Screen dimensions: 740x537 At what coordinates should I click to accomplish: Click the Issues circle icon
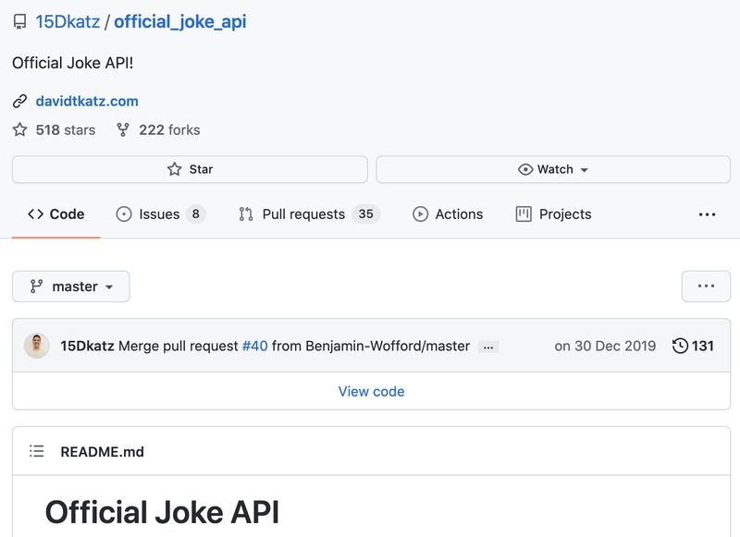[124, 214]
